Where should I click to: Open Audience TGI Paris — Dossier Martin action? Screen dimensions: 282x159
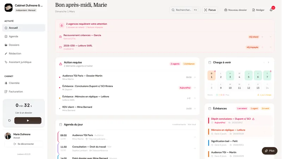point(127,77)
